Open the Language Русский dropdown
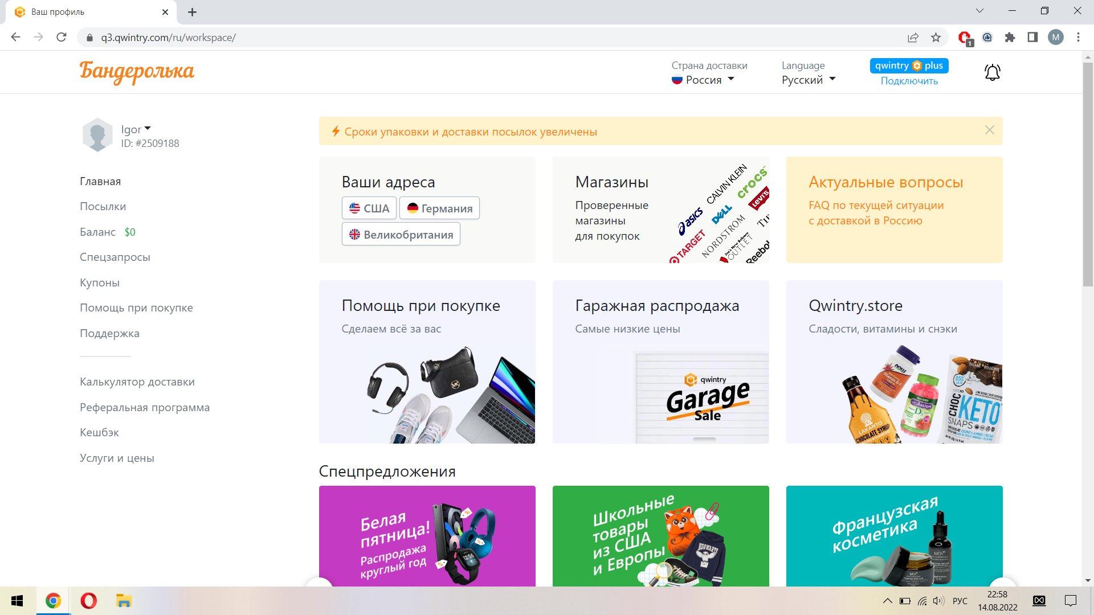Viewport: 1094px width, 615px height. point(808,80)
